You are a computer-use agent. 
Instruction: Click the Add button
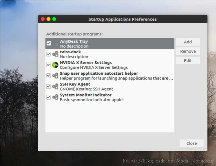pos(188,42)
